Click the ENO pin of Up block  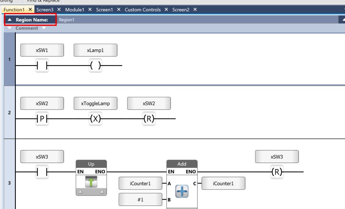pos(100,172)
